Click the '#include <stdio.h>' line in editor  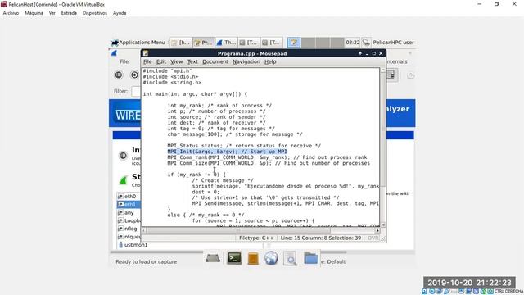[x=170, y=76]
